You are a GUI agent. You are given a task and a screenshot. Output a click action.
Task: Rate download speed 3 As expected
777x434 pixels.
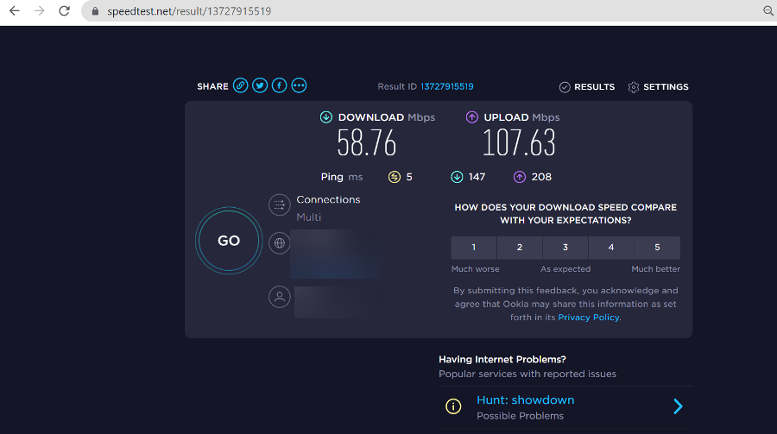(x=565, y=248)
